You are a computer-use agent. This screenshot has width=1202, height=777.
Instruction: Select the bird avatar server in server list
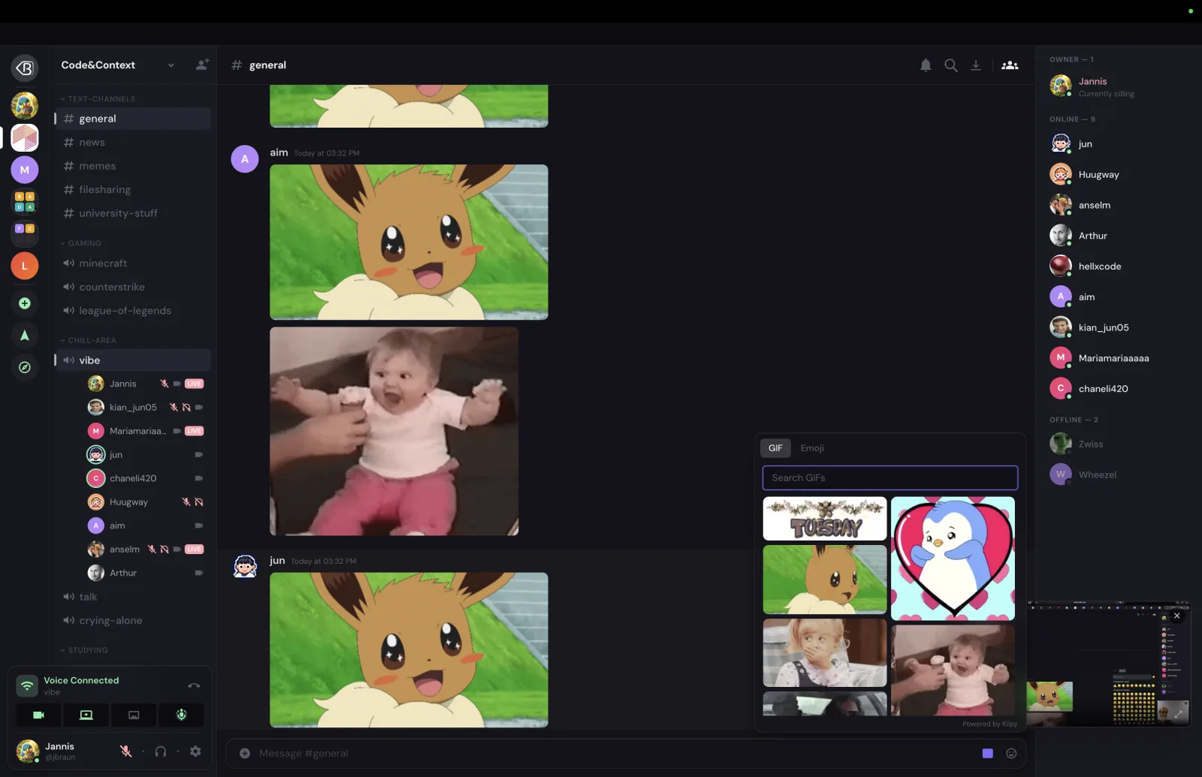tap(25, 106)
